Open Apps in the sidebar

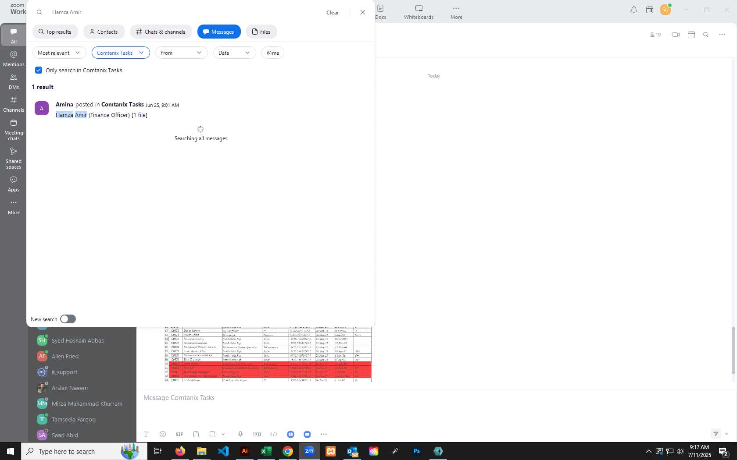click(14, 184)
